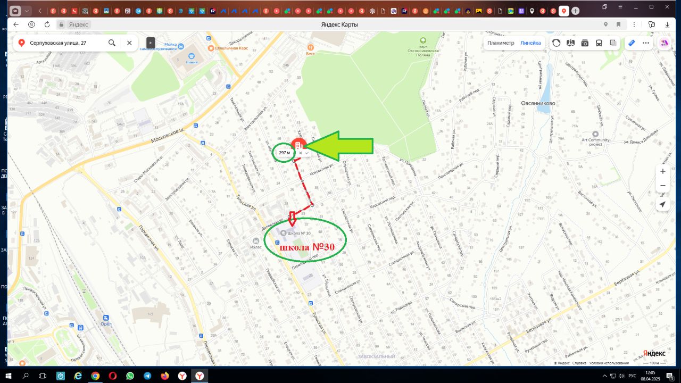The height and width of the screenshot is (383, 681).
Task: Select the Линейка measuring mode
Action: 530,43
